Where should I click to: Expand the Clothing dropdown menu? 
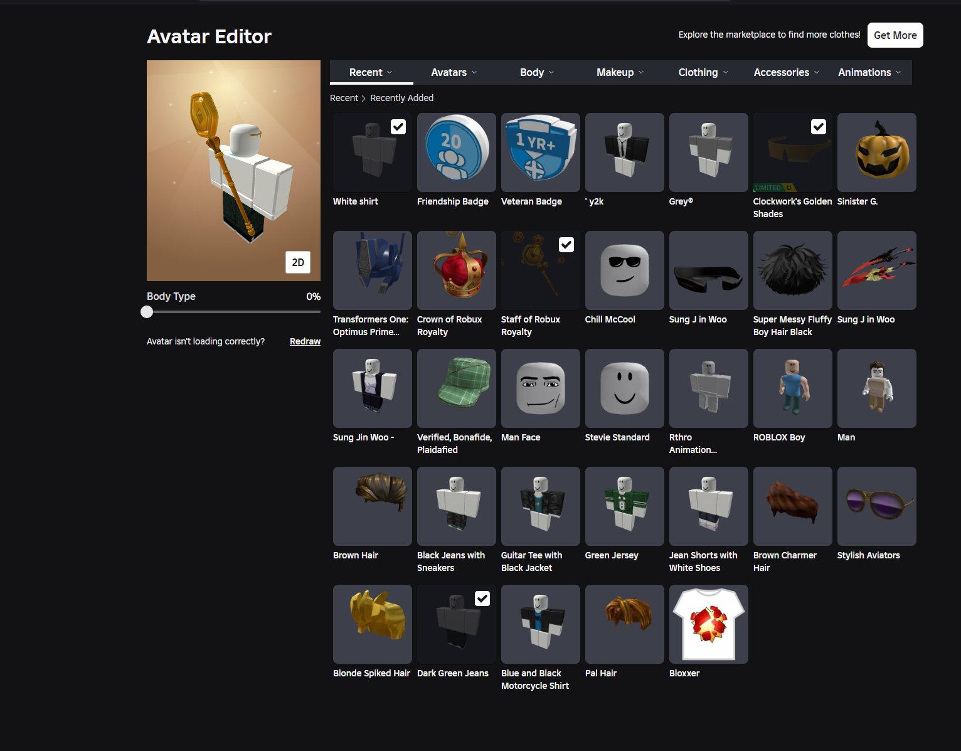tap(703, 72)
